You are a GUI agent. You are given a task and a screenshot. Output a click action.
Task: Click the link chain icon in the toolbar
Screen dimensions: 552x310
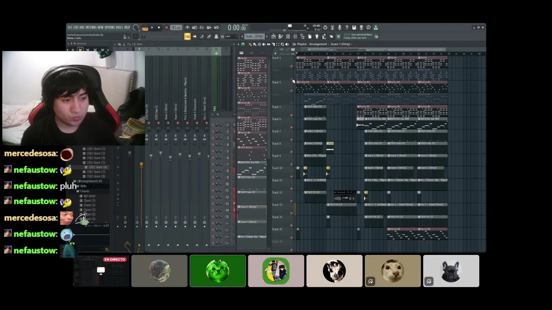coord(209,36)
